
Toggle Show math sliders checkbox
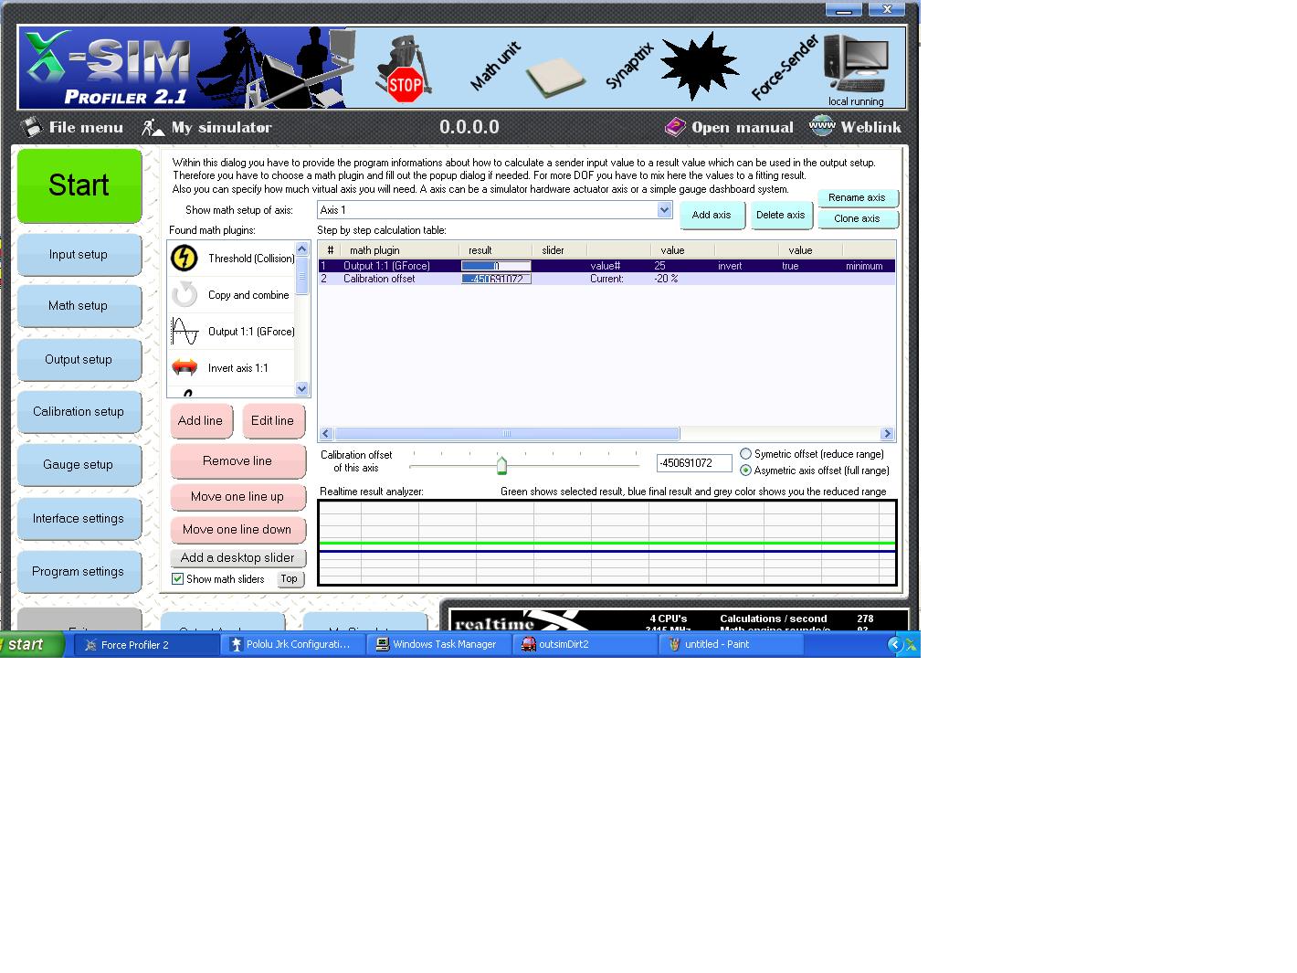coord(178,579)
